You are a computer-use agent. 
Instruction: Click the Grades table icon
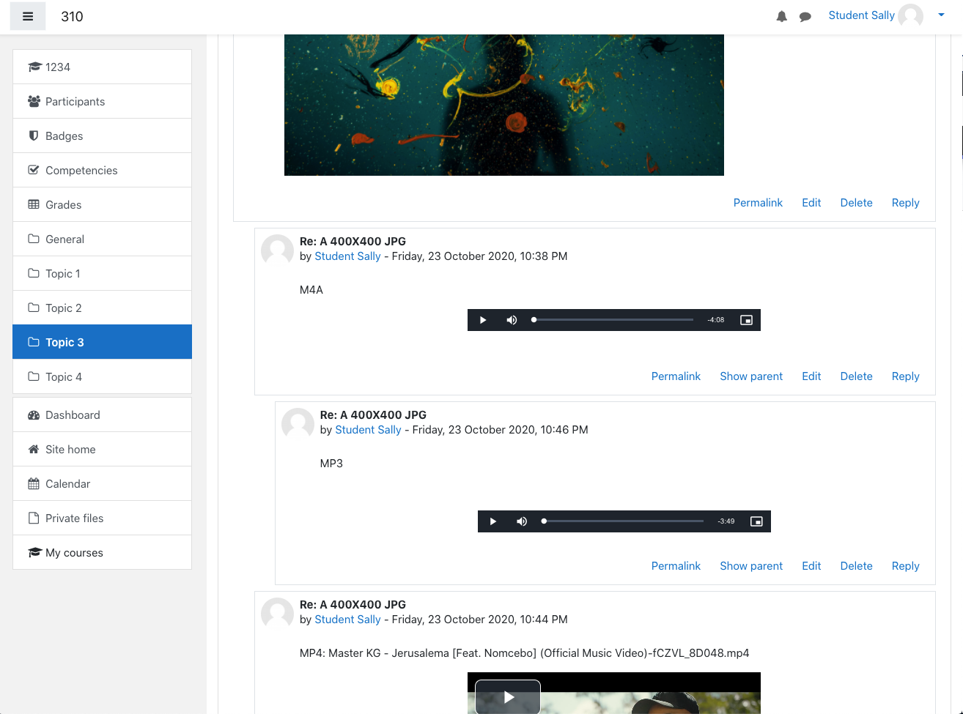click(34, 204)
